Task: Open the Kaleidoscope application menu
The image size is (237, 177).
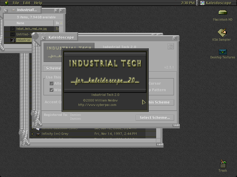Action: [x=216, y=3]
